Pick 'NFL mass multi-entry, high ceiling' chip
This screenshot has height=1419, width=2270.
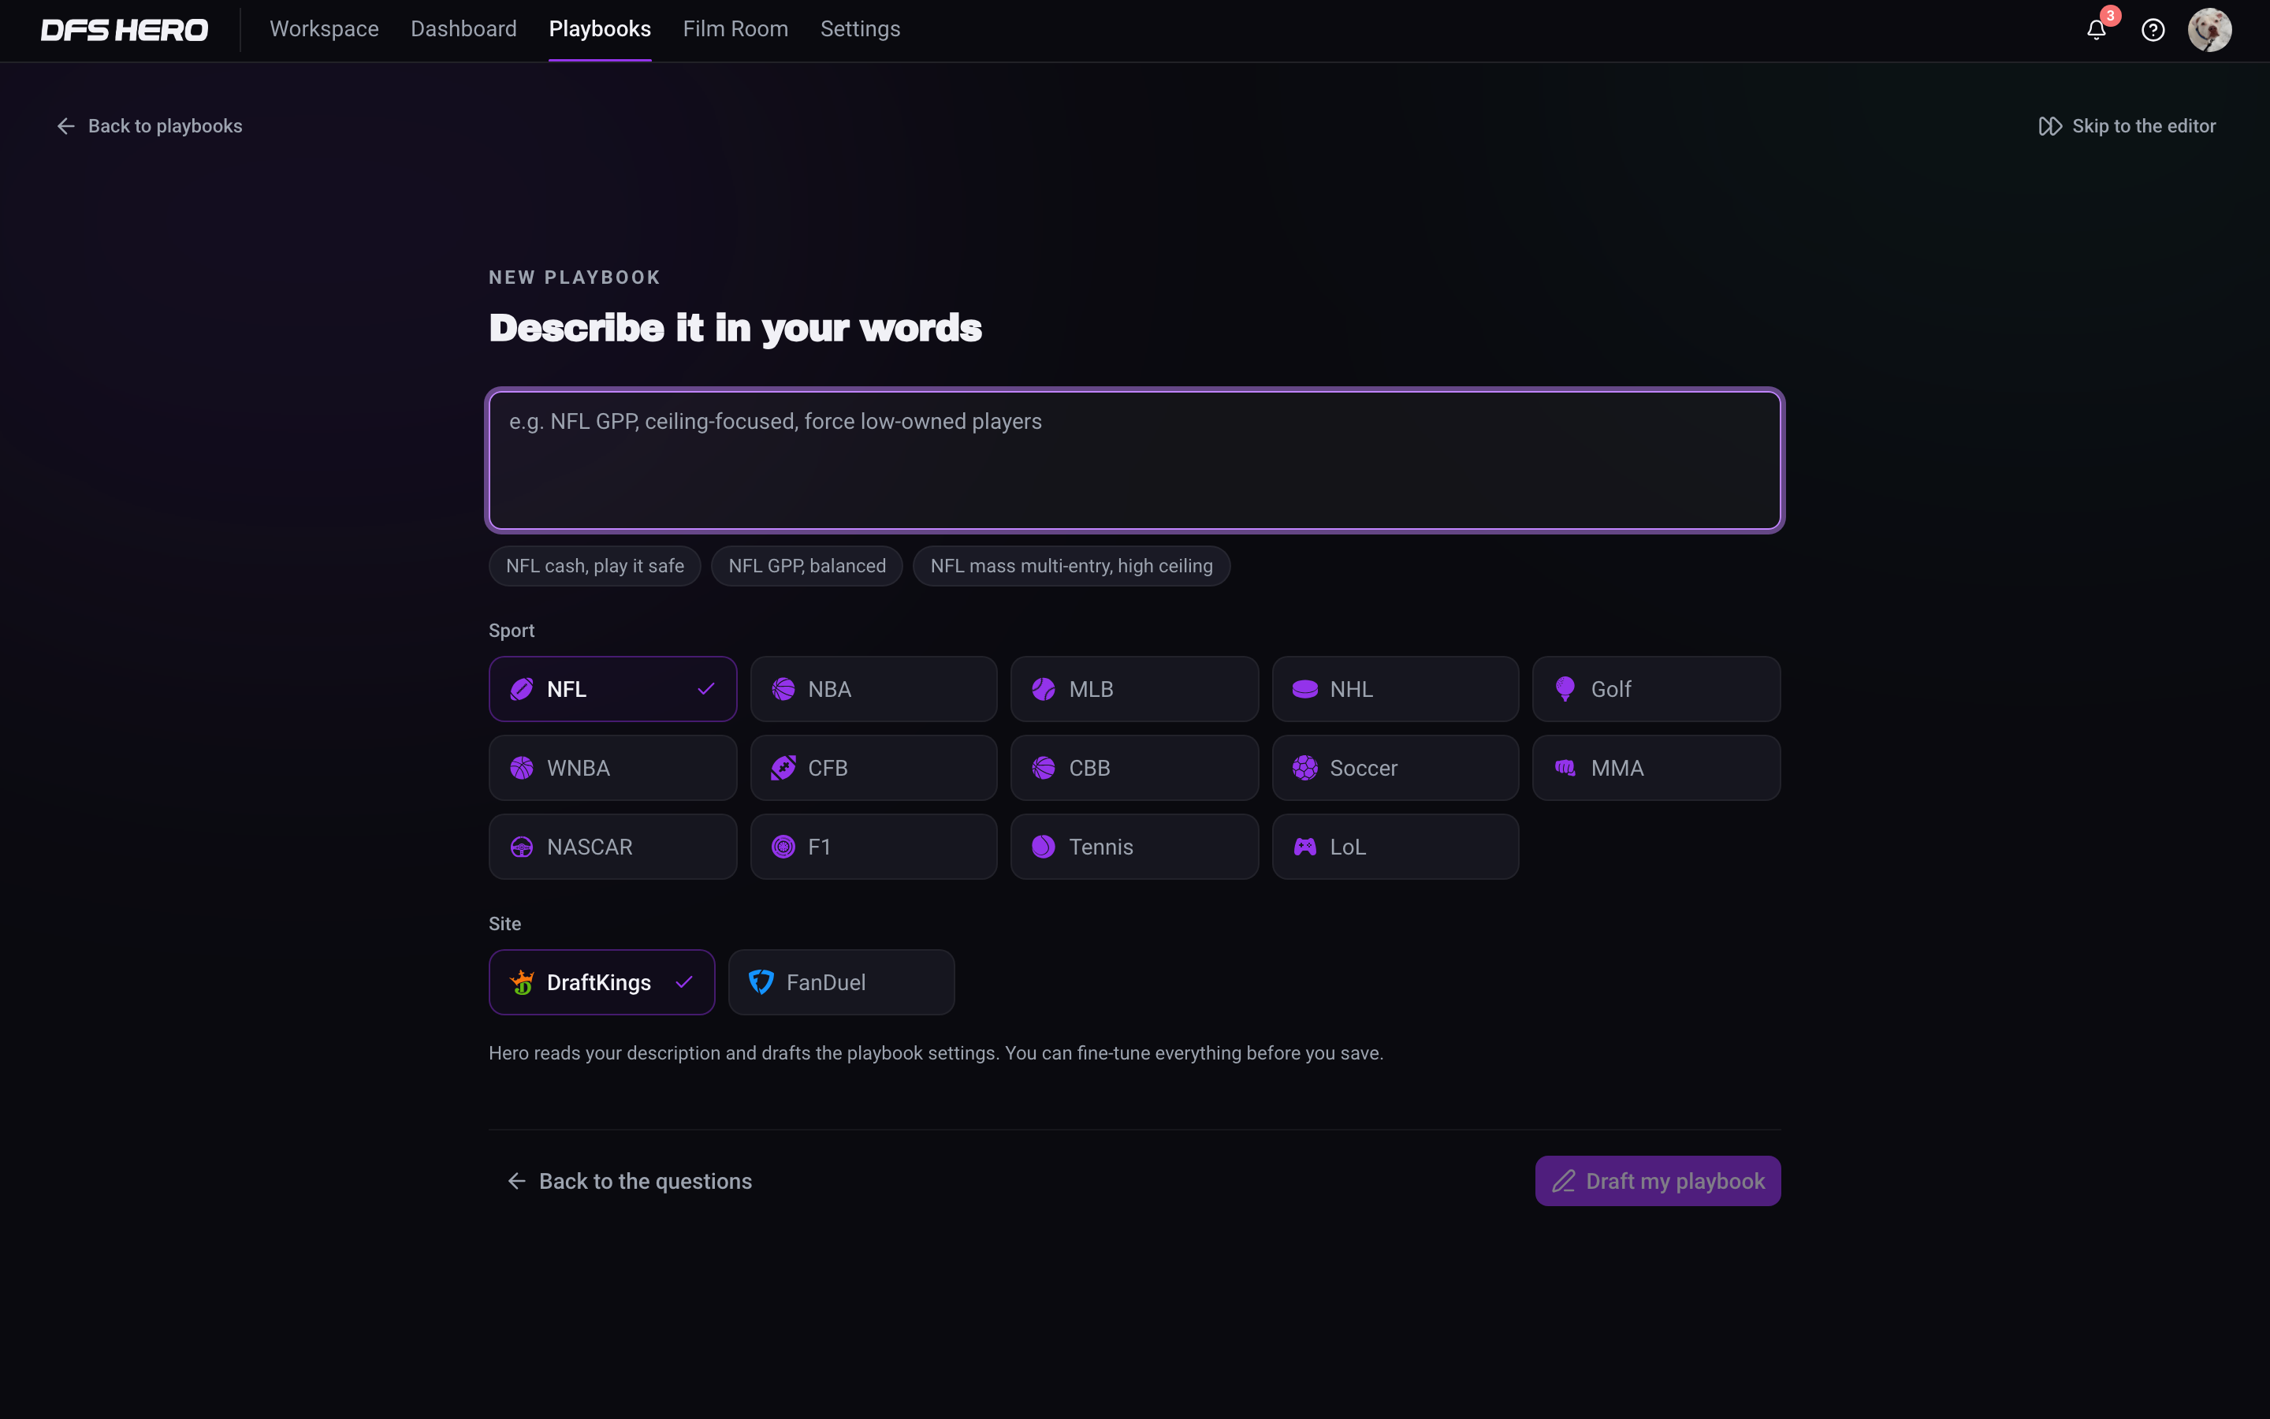coord(1071,566)
